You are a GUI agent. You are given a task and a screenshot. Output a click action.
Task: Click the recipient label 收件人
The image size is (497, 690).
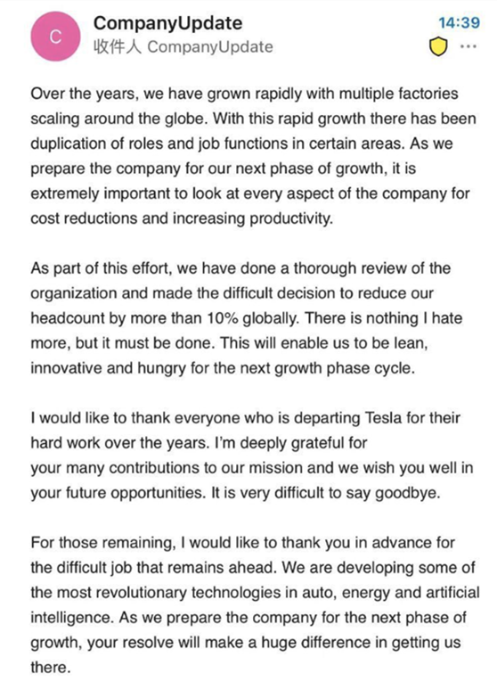click(x=117, y=46)
